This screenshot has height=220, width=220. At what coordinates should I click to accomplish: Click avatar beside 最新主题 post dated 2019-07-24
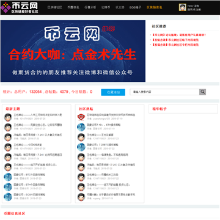pyautogui.click(x=8, y=157)
